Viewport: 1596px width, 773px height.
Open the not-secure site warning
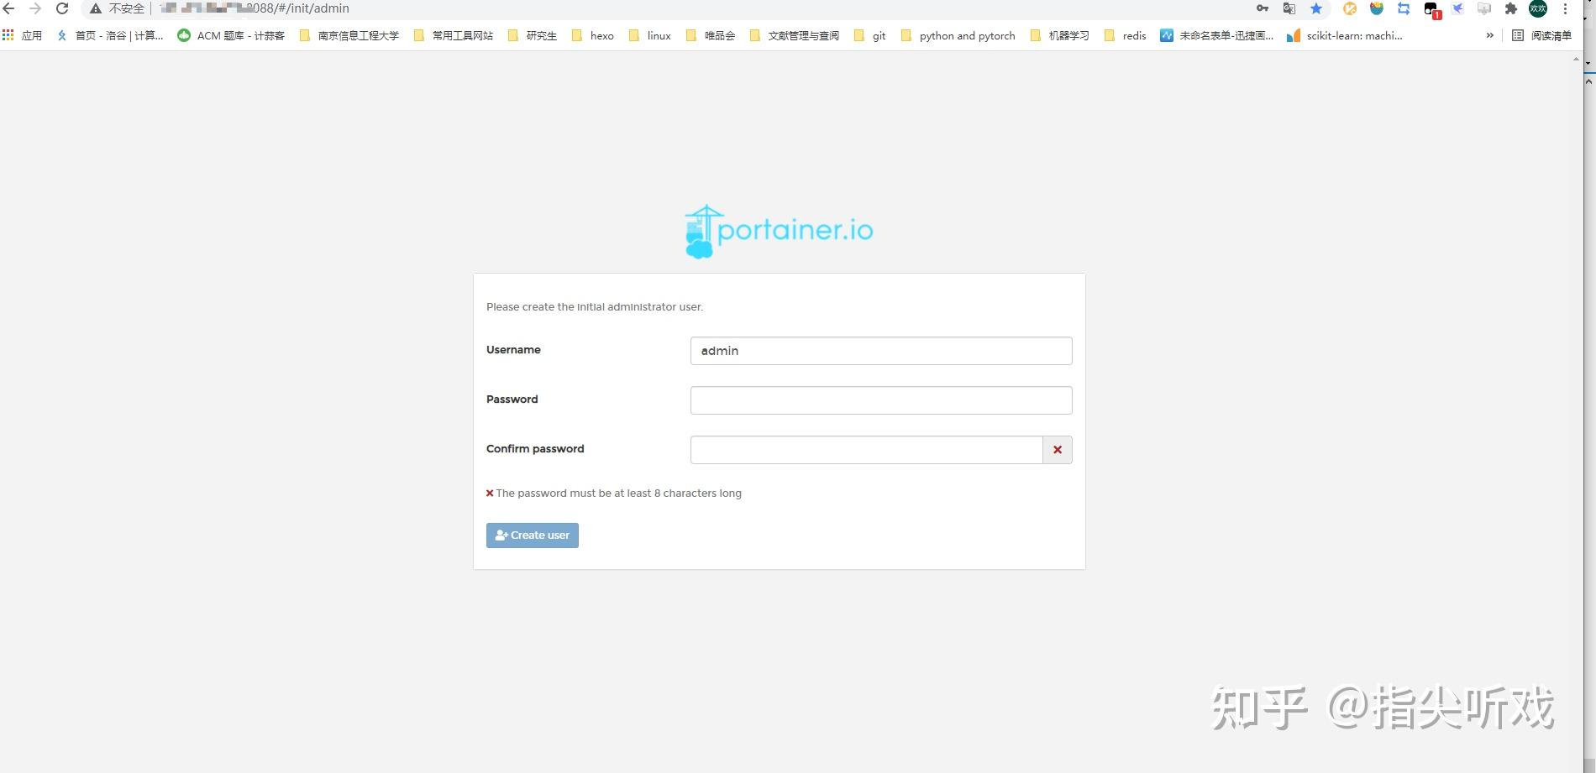118,8
